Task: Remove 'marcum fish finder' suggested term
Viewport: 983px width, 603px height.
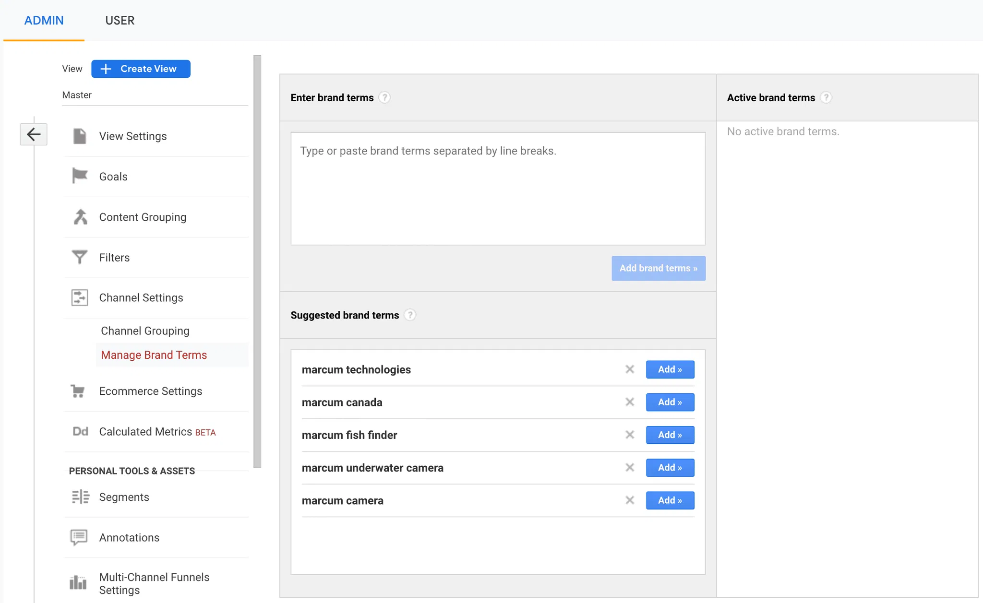Action: pyautogui.click(x=630, y=435)
